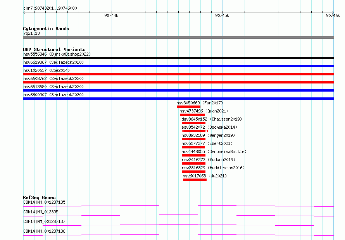Click the blue bar of nsv6619367
The image size is (345, 240).
(178, 66)
